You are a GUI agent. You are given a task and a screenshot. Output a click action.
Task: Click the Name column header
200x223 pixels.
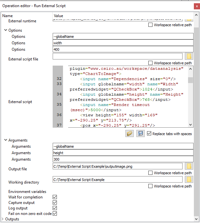tap(7, 16)
